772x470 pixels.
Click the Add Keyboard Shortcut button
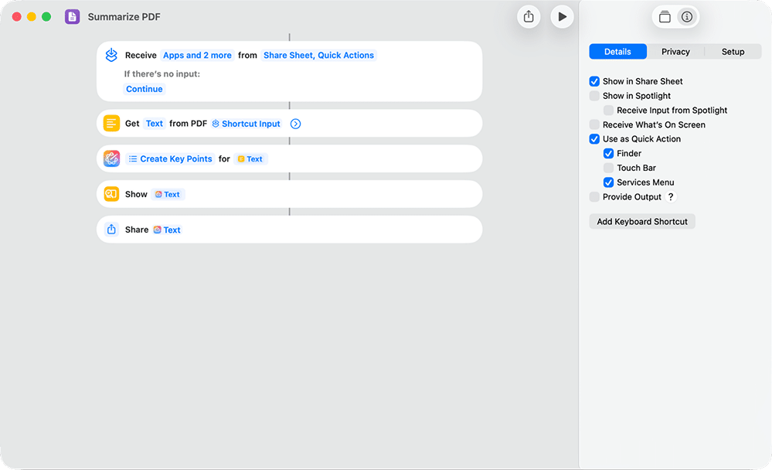pos(641,221)
